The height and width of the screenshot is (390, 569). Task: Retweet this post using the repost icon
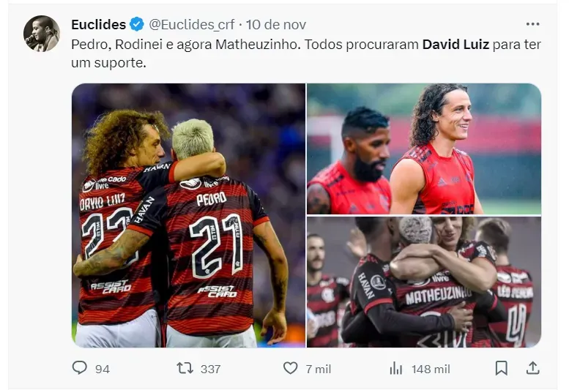coord(185,368)
